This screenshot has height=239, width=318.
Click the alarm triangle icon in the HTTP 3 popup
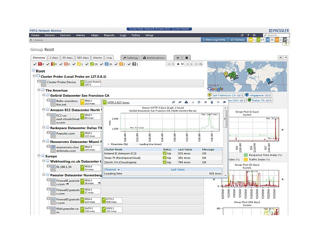pos(186,102)
